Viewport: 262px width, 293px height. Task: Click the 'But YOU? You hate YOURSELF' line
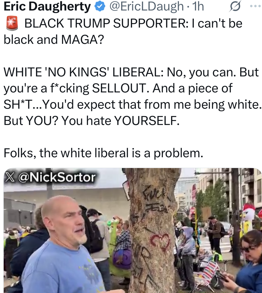(91, 121)
